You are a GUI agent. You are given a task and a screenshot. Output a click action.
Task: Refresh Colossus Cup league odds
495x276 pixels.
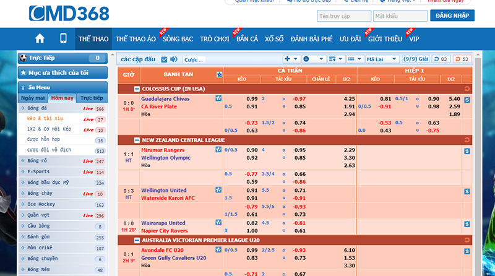click(x=467, y=88)
